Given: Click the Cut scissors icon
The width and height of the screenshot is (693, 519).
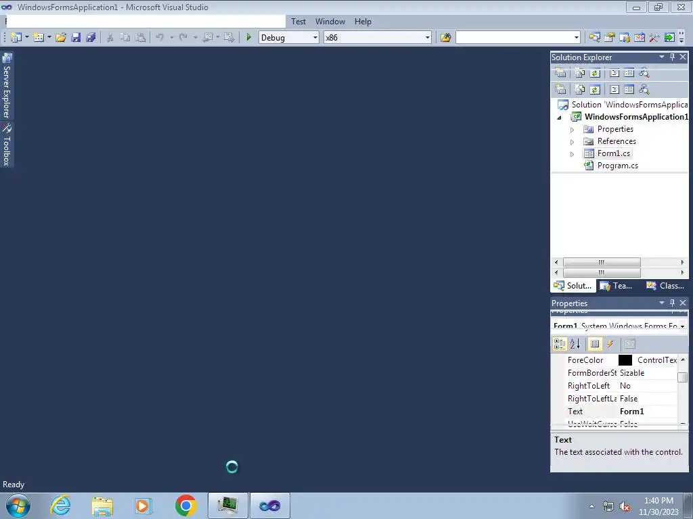Looking at the screenshot, I should pyautogui.click(x=110, y=38).
